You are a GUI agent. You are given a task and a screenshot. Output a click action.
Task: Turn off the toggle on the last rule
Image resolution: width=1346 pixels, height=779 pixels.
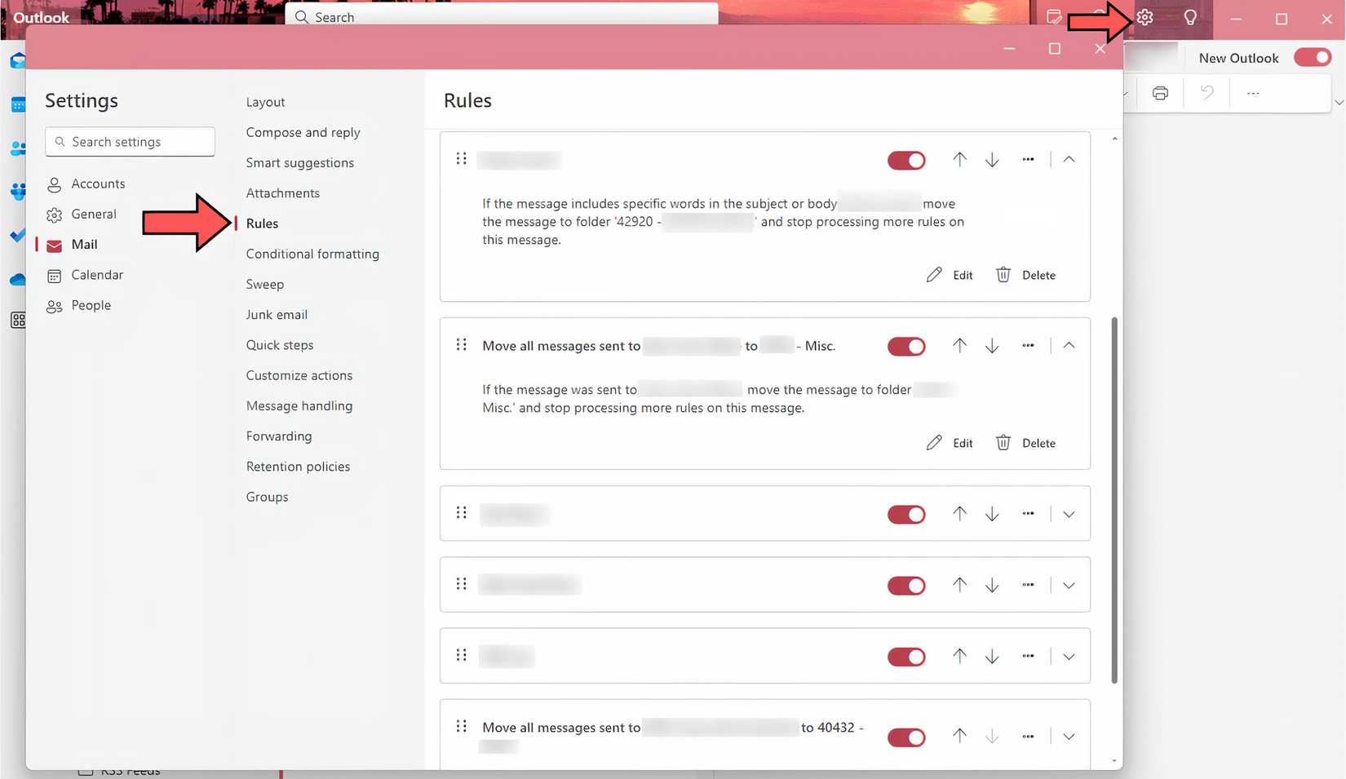905,737
